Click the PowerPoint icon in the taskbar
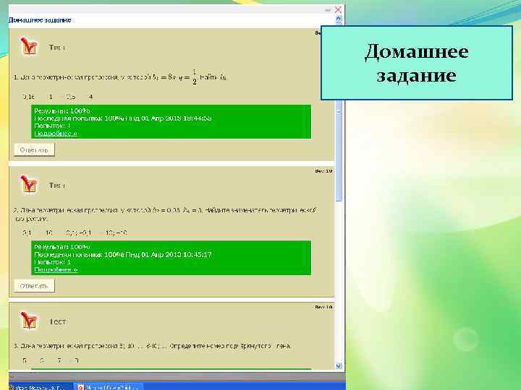Viewport: 521px width, 390px height. (x=80, y=387)
